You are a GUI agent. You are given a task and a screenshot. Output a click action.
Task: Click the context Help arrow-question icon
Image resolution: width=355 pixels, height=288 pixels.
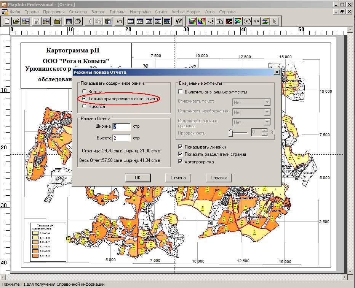(179, 21)
